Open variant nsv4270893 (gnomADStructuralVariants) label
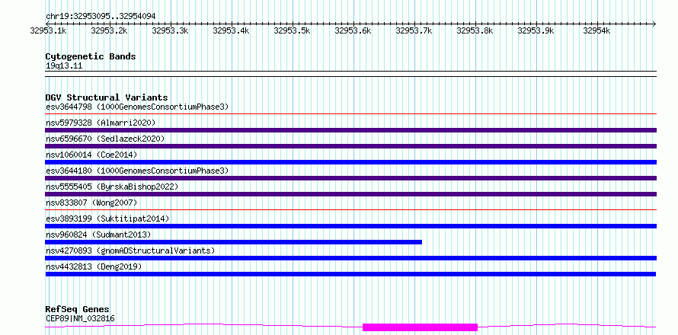678x335 pixels. (130, 250)
